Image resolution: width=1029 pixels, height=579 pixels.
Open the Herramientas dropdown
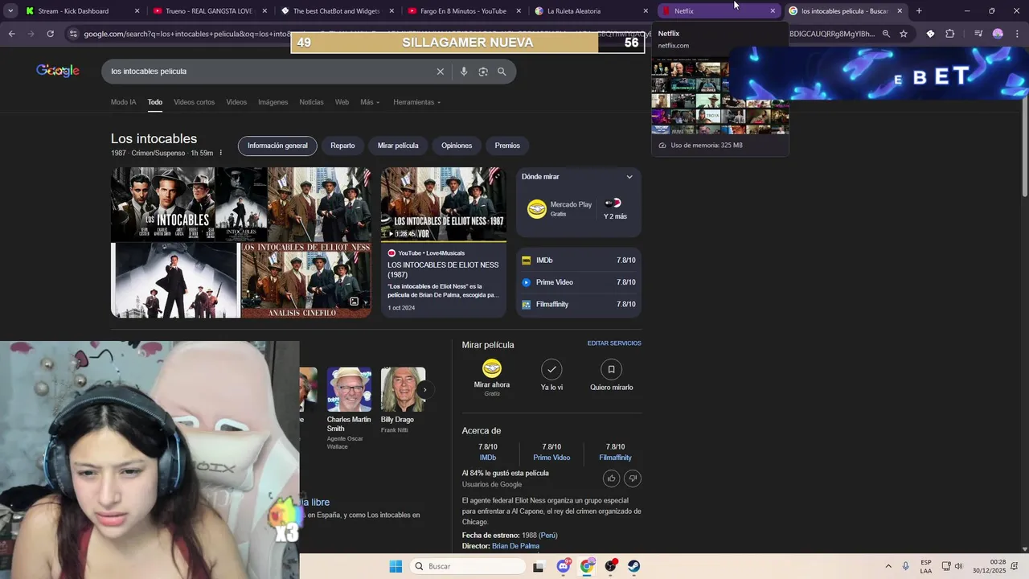[x=416, y=102]
